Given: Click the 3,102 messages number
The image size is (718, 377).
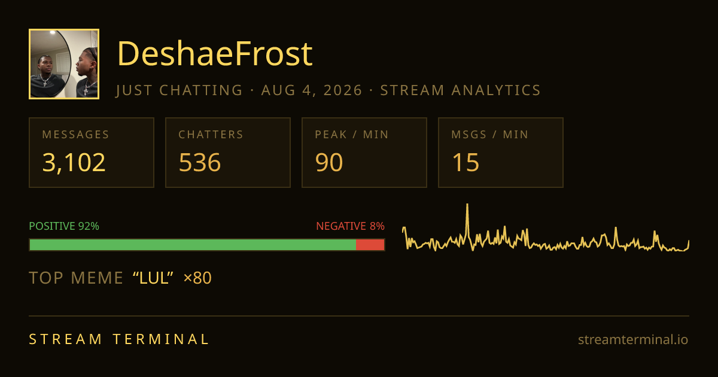Looking at the screenshot, I should pyautogui.click(x=74, y=162).
